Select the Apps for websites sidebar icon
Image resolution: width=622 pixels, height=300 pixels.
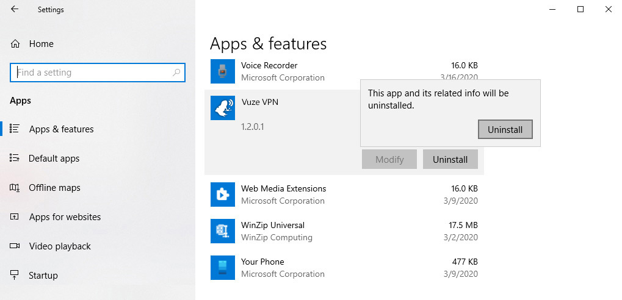pyautogui.click(x=15, y=217)
